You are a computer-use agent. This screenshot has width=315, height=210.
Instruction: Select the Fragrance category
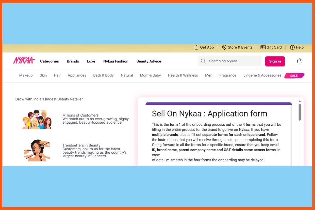pos(228,75)
